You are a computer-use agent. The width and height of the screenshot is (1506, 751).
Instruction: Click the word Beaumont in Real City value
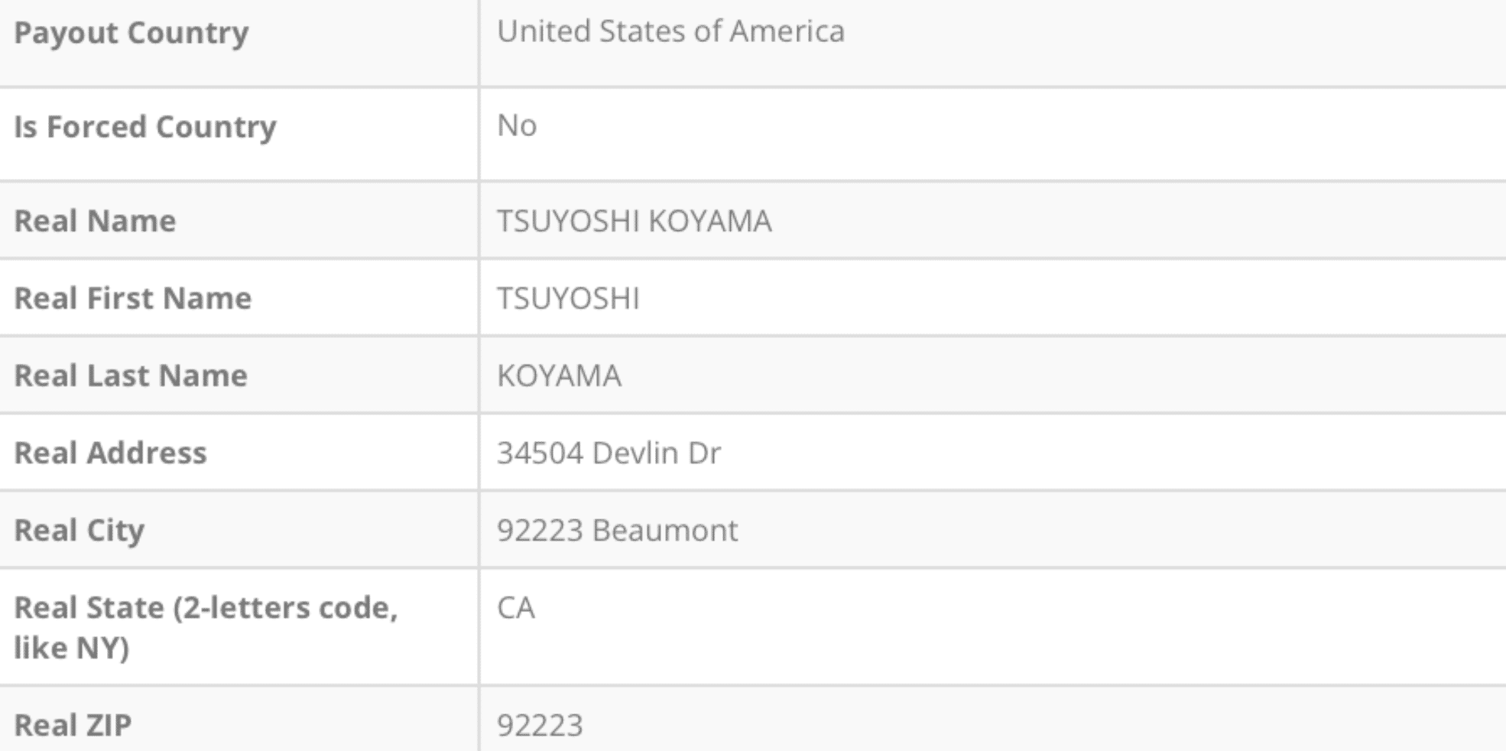coord(665,531)
